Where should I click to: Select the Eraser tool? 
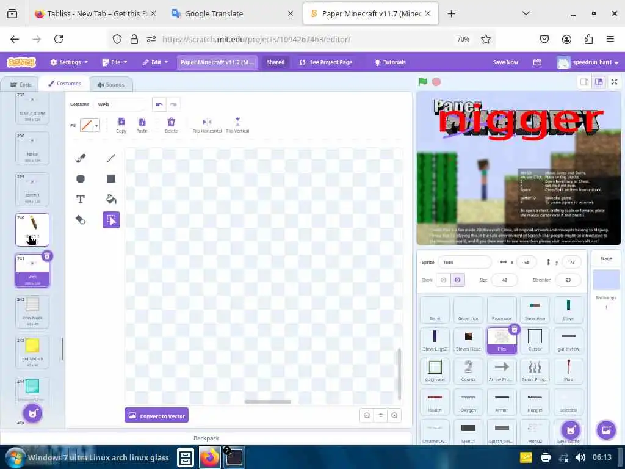[80, 220]
